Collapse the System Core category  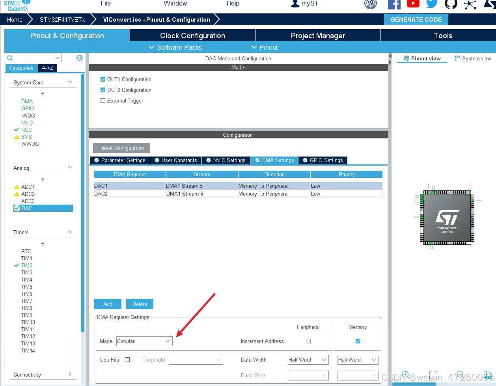(x=70, y=82)
